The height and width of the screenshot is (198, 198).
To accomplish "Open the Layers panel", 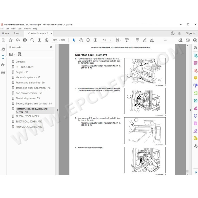I will [3, 72].
